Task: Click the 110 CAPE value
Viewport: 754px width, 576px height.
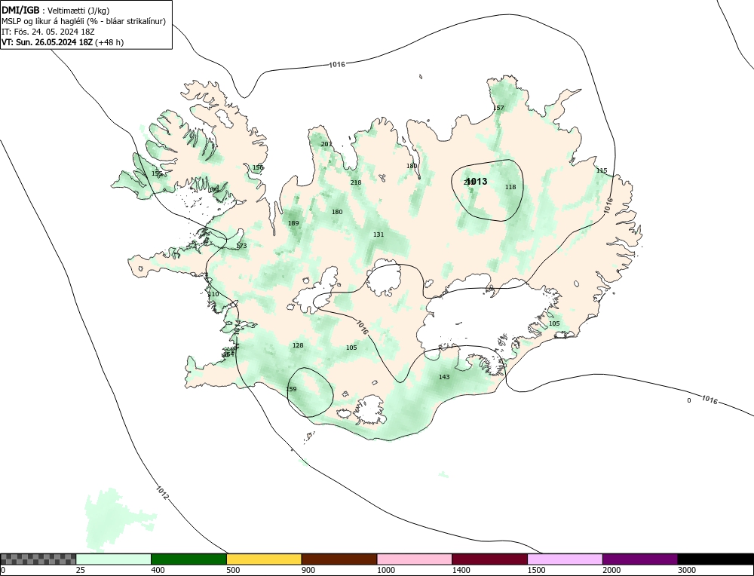Action: click(213, 294)
